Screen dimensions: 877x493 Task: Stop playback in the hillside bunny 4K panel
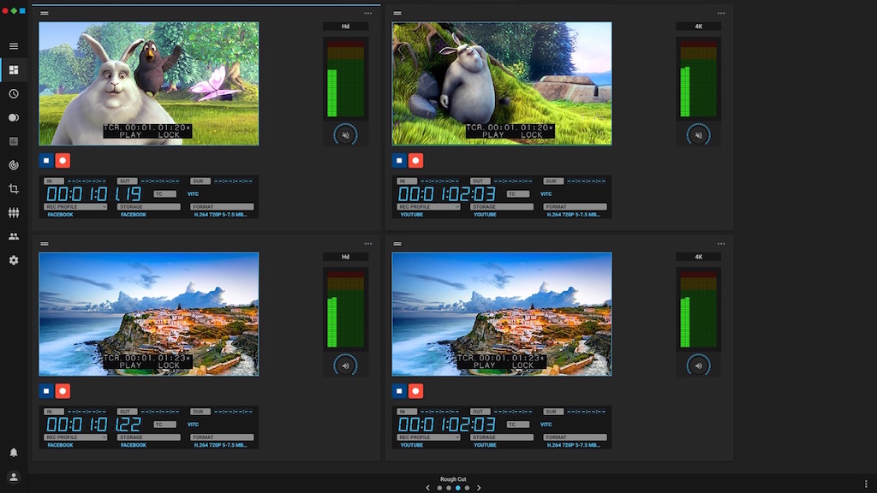tap(399, 161)
